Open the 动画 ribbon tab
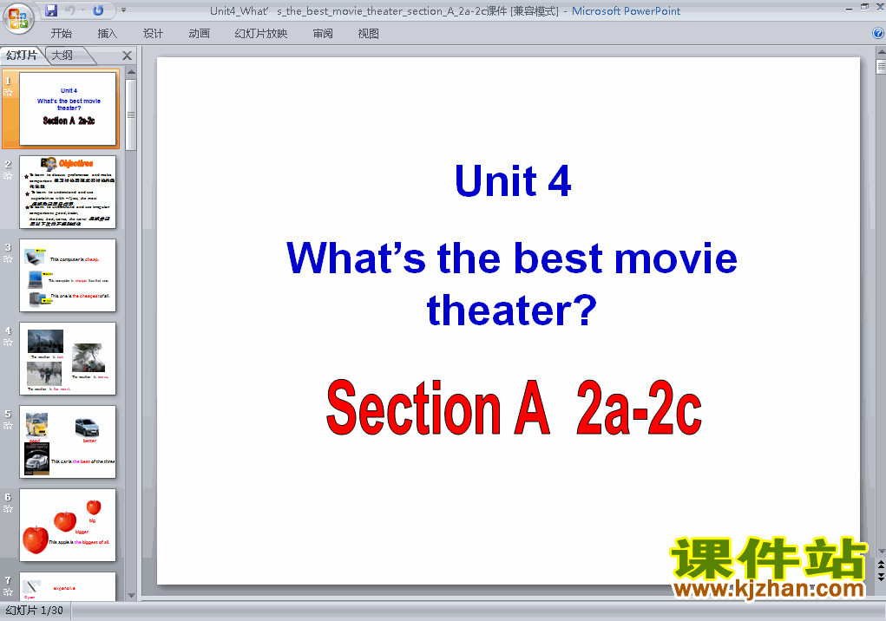The width and height of the screenshot is (886, 621). (x=199, y=34)
